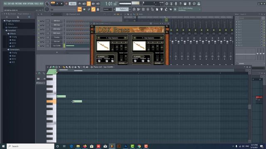Mute the DSK Sax channel LED
Viewport: 266px width, 149px height.
click(39, 41)
